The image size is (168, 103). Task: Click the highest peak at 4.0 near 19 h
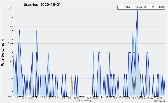coord(137,10)
